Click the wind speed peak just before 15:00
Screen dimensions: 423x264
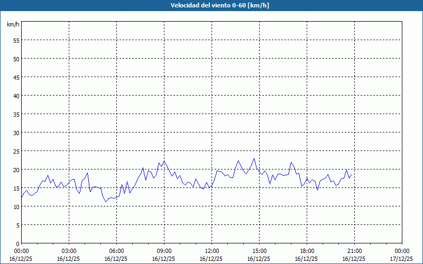(254, 158)
